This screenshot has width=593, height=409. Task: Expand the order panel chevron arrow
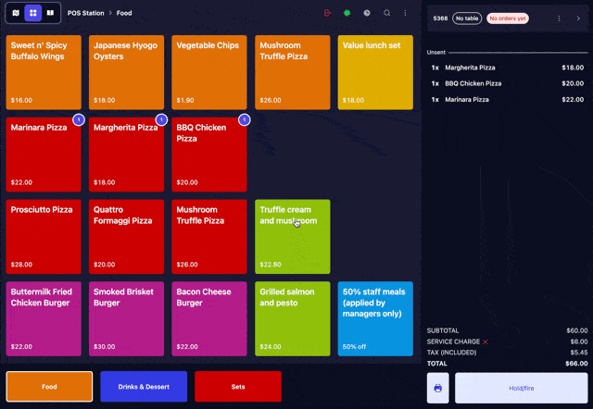pos(578,18)
